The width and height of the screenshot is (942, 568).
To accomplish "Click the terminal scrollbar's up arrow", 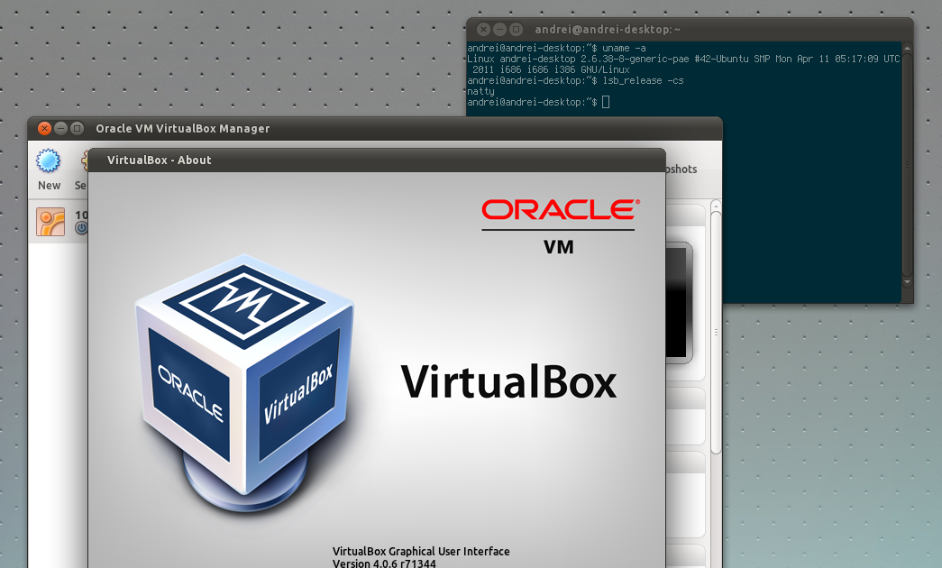I will (x=907, y=48).
